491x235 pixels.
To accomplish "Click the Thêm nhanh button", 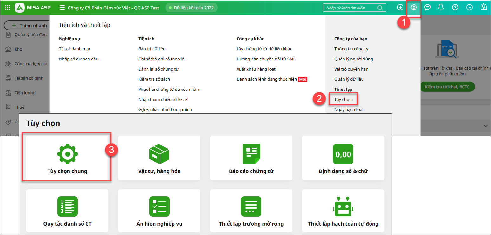I will (x=29, y=26).
